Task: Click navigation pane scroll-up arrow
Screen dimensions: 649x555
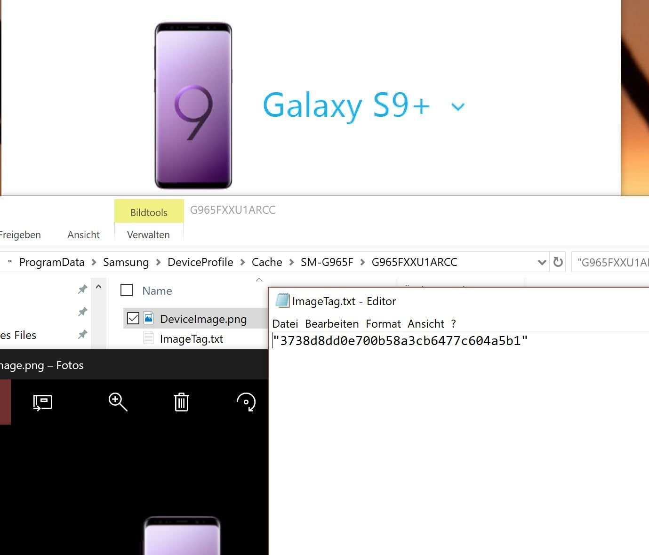Action: (x=98, y=287)
